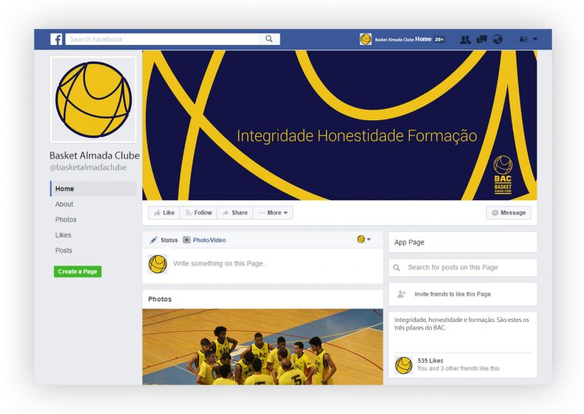The height and width of the screenshot is (414, 584).
Task: Click the Facebook logo icon
Action: coord(56,39)
